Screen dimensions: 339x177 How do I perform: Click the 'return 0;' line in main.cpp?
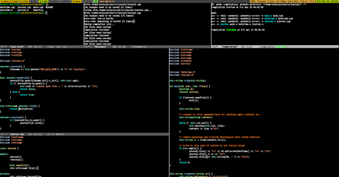tap(185, 162)
